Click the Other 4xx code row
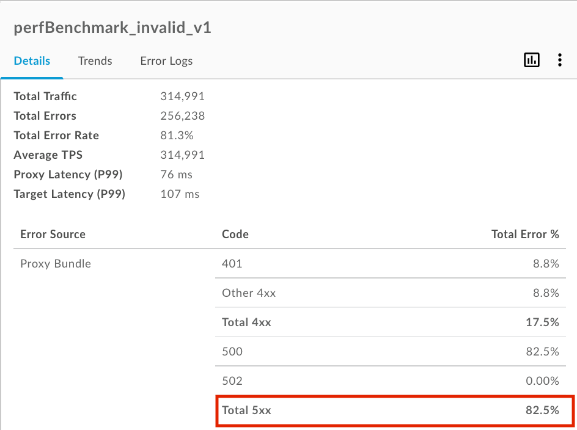This screenshot has width=577, height=430. pos(249,293)
